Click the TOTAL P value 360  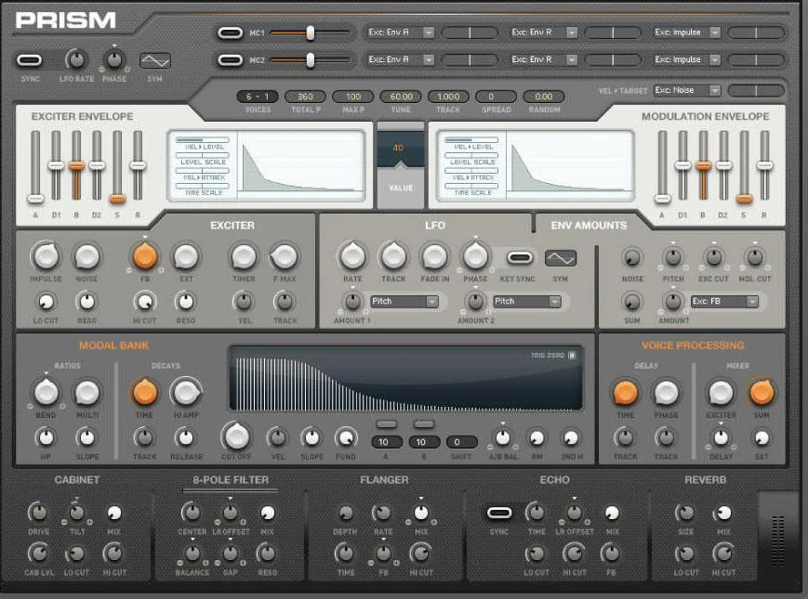[x=305, y=97]
